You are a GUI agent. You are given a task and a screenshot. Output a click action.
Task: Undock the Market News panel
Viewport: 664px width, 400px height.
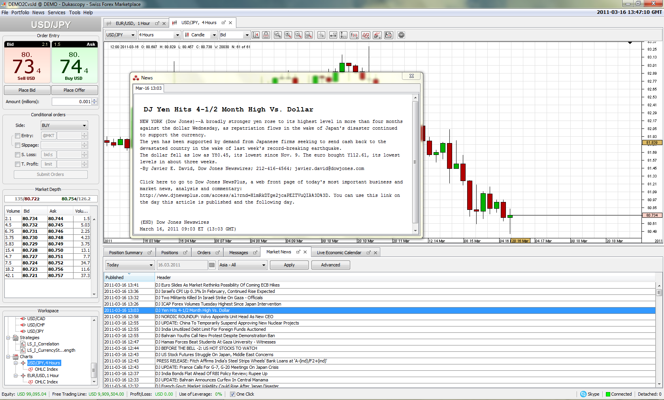pos(298,252)
